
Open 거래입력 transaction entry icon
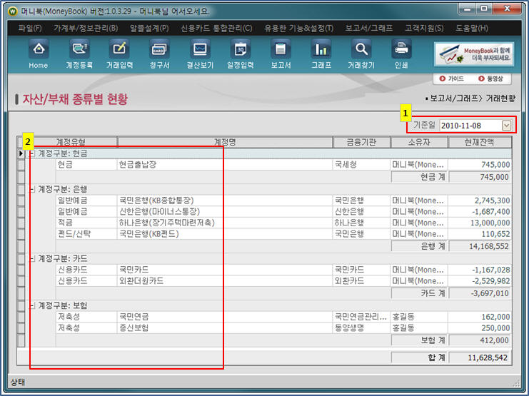tap(119, 54)
